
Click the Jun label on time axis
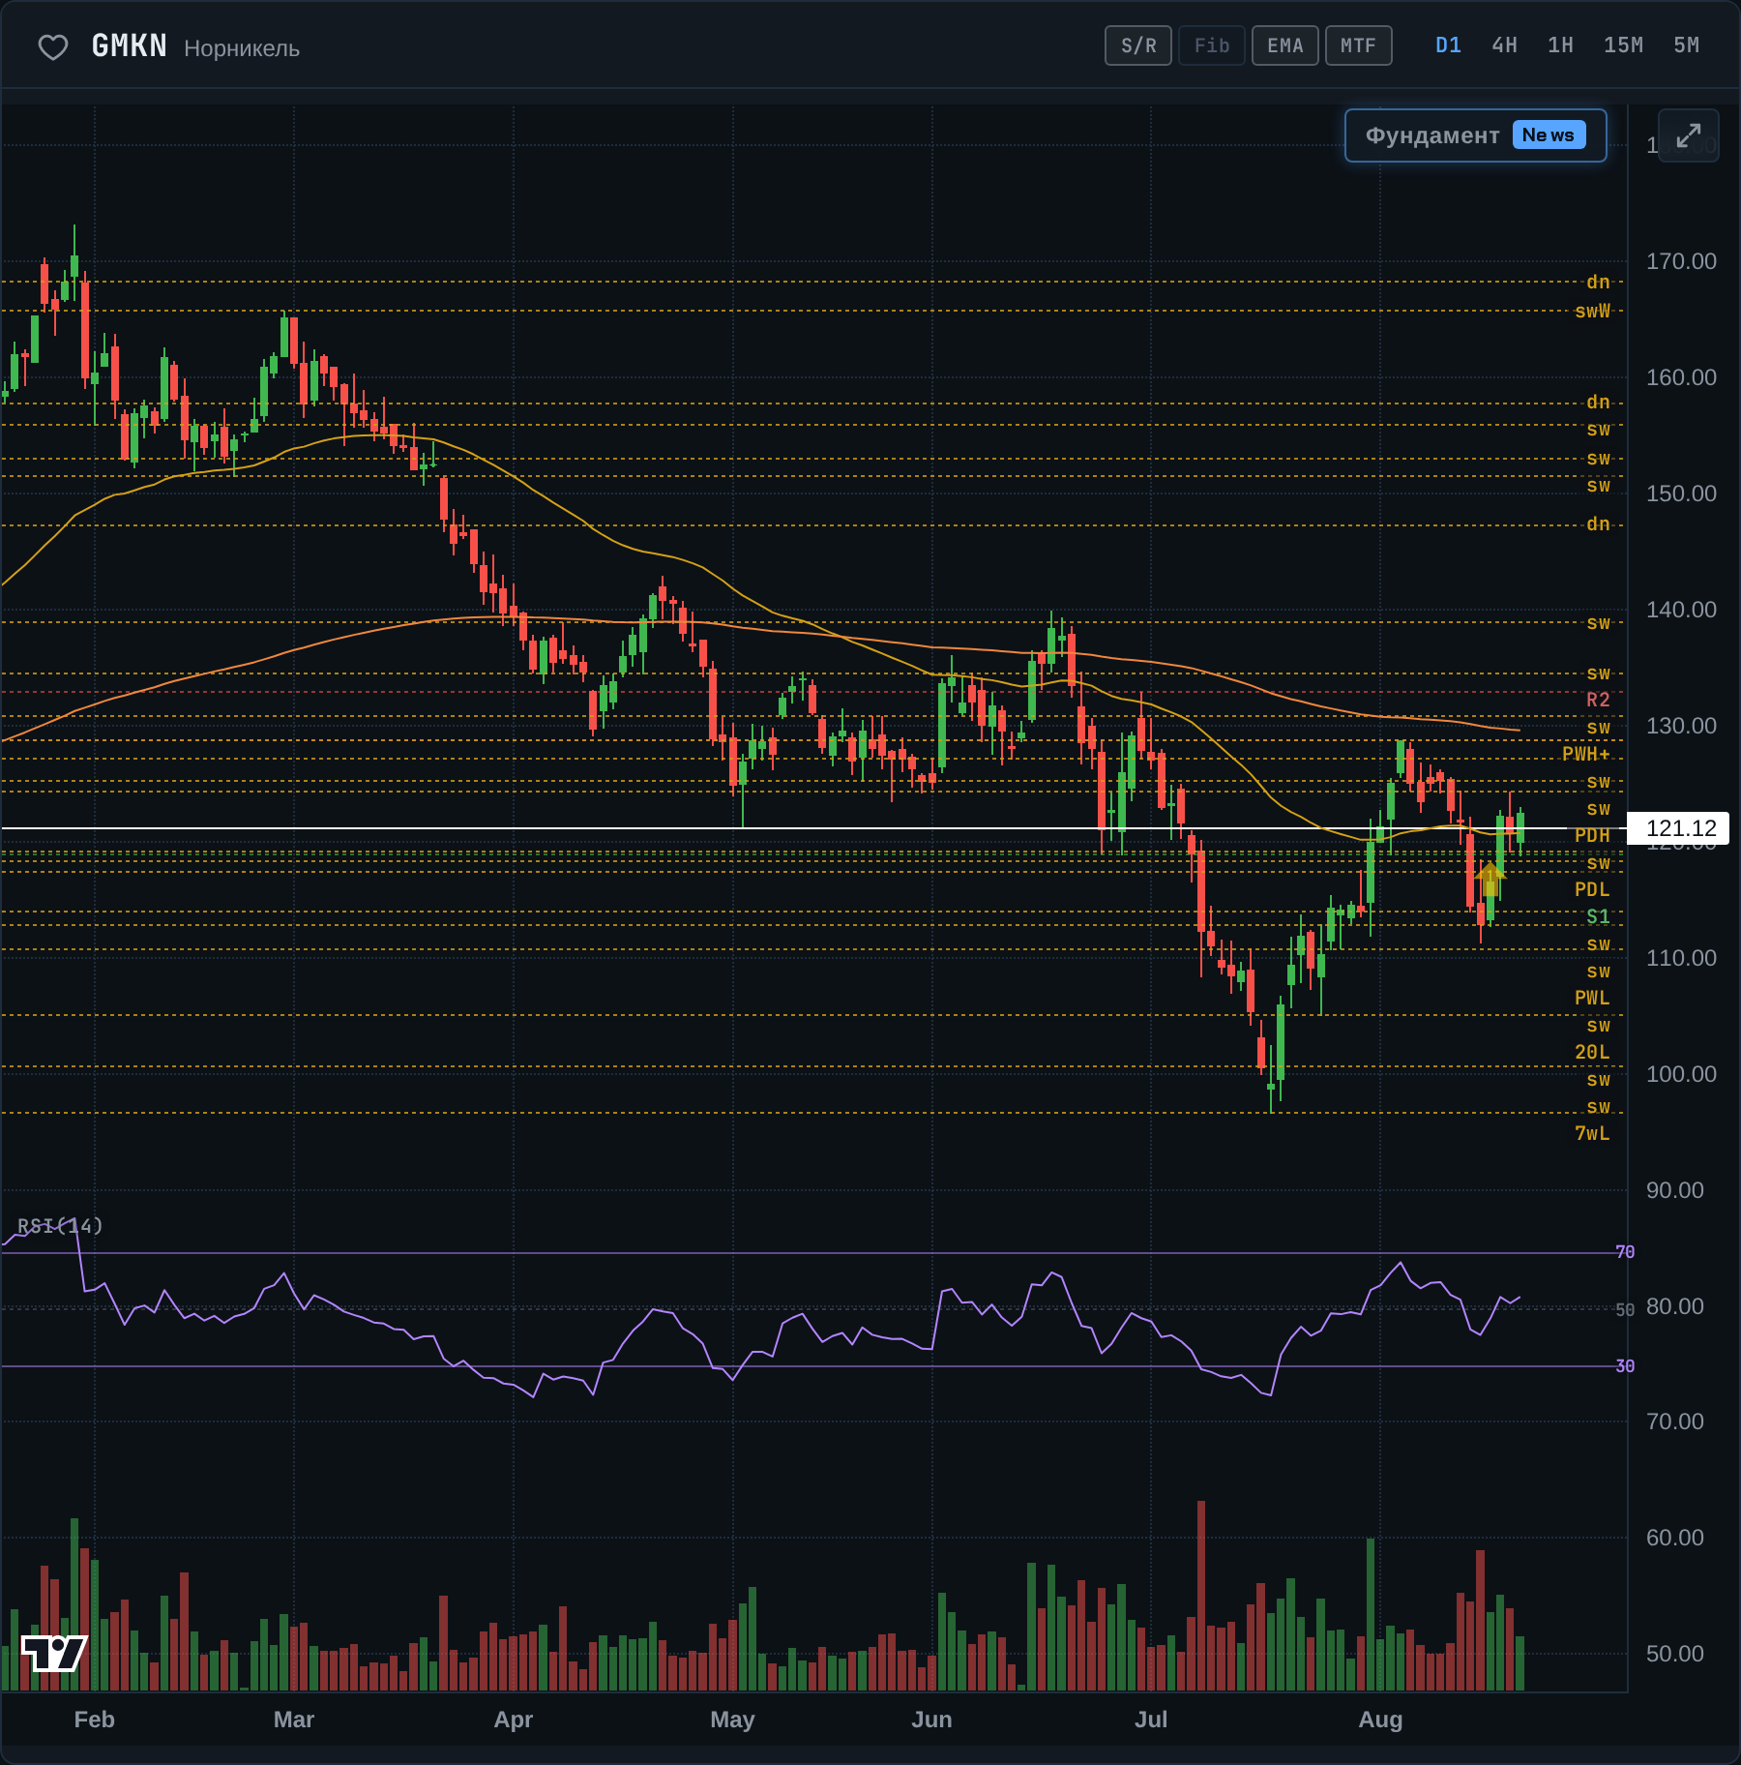[931, 1720]
